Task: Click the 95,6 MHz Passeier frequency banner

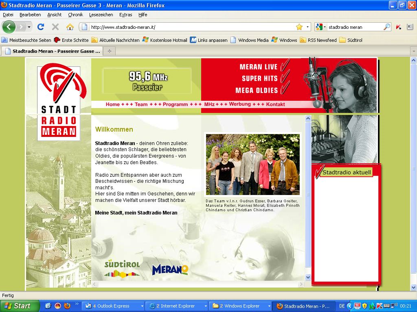Action: pyautogui.click(x=147, y=81)
